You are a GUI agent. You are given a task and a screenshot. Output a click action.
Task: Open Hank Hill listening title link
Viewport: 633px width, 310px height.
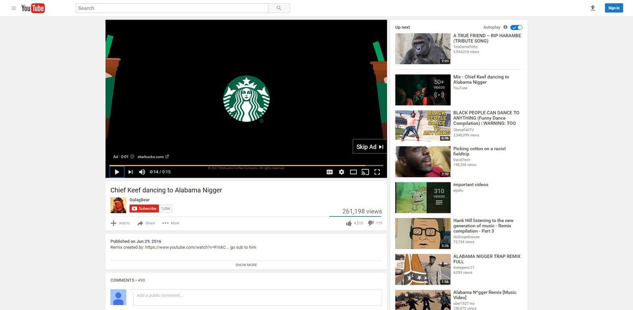(x=483, y=226)
